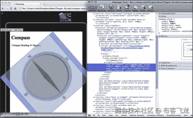The height and width of the screenshot is (118, 193).
Task: Click the Compass Heading 41 Degrees text
Action: pyautogui.click(x=26, y=45)
